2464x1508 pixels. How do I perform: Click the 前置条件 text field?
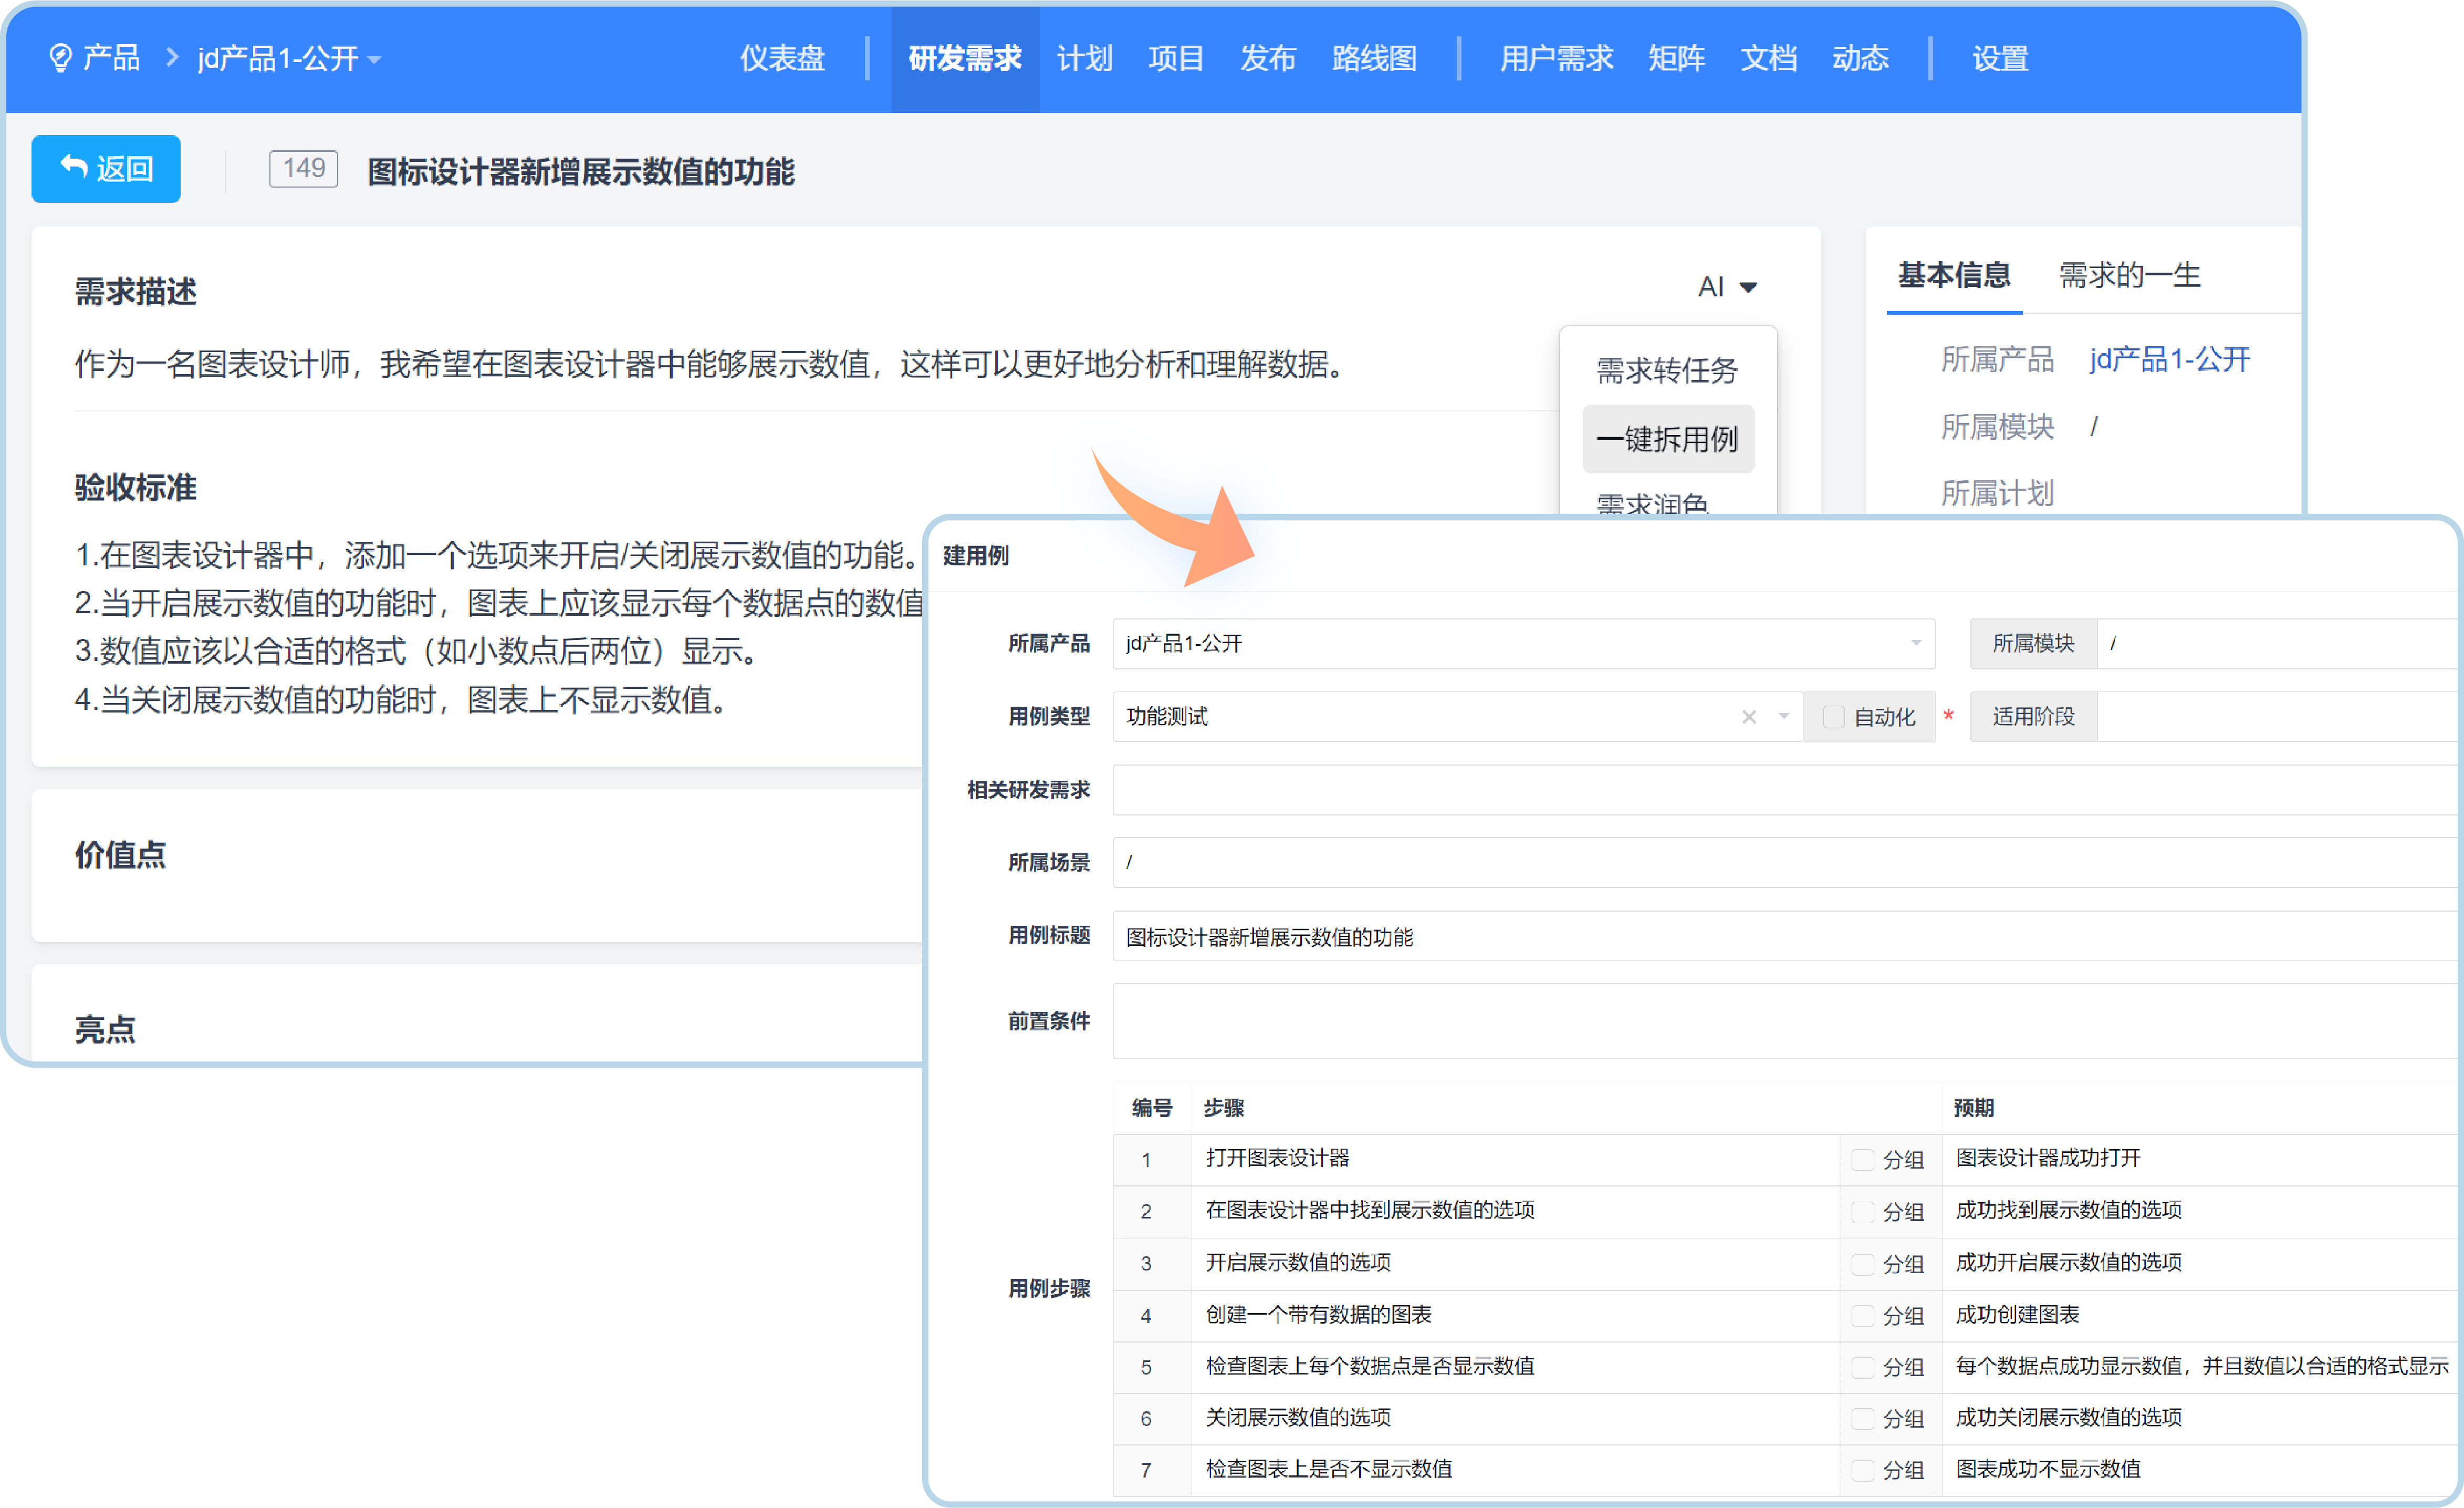(x=1780, y=1021)
